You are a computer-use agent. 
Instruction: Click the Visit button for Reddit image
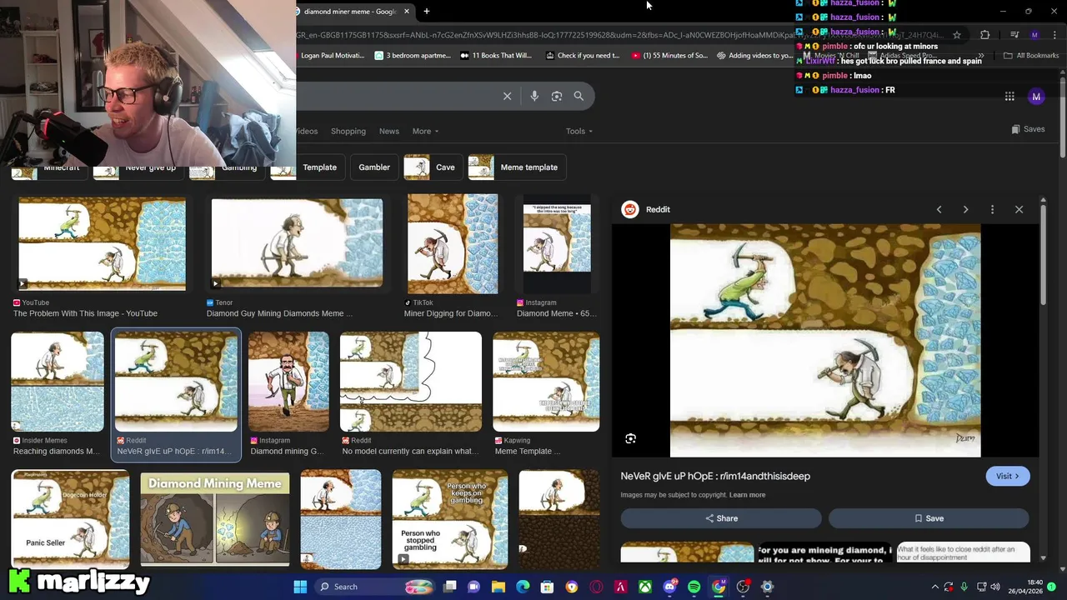(1008, 476)
